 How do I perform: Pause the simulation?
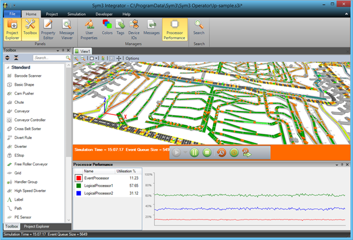pos(194,153)
